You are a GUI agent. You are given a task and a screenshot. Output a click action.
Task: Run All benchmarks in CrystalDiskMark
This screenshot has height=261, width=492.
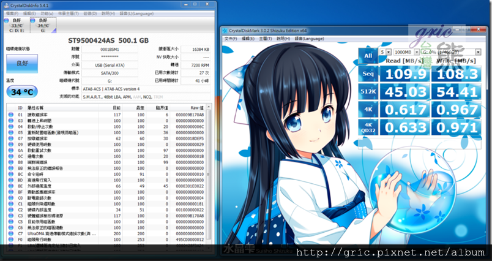[x=368, y=56]
